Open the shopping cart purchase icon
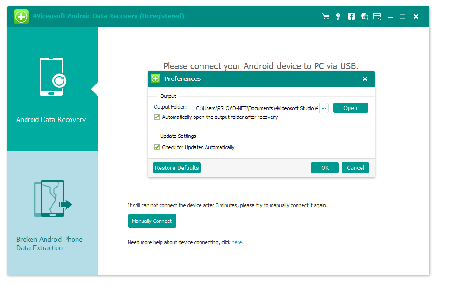This screenshot has width=452, height=292. (325, 16)
